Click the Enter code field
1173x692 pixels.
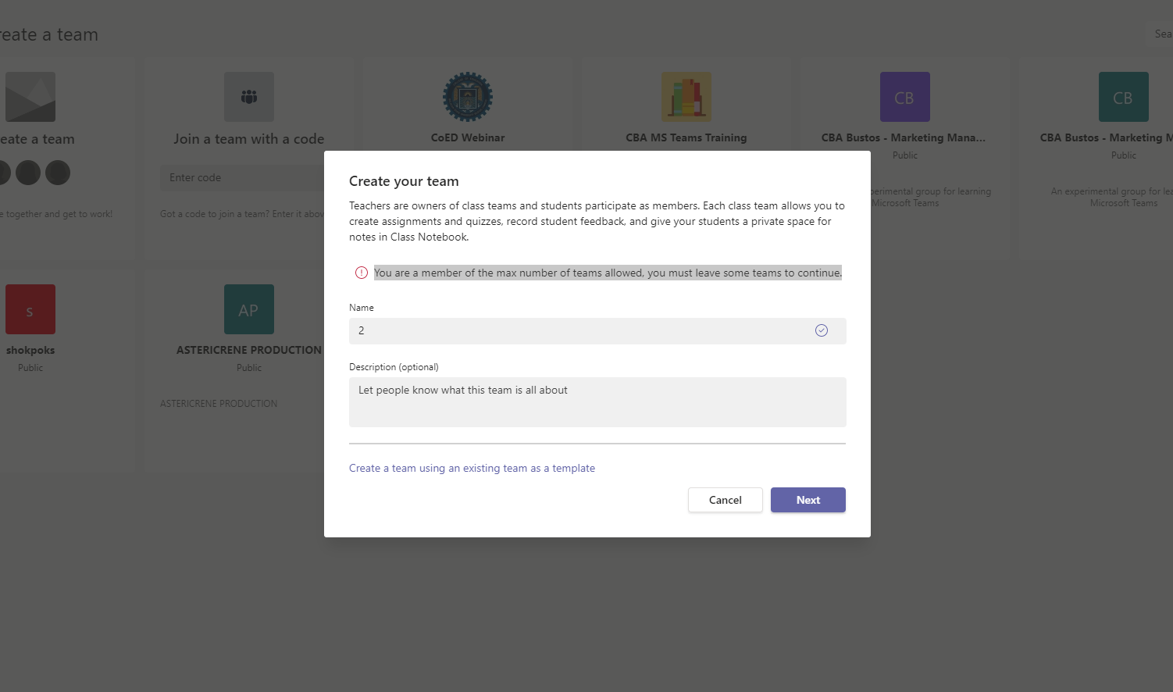[243, 177]
